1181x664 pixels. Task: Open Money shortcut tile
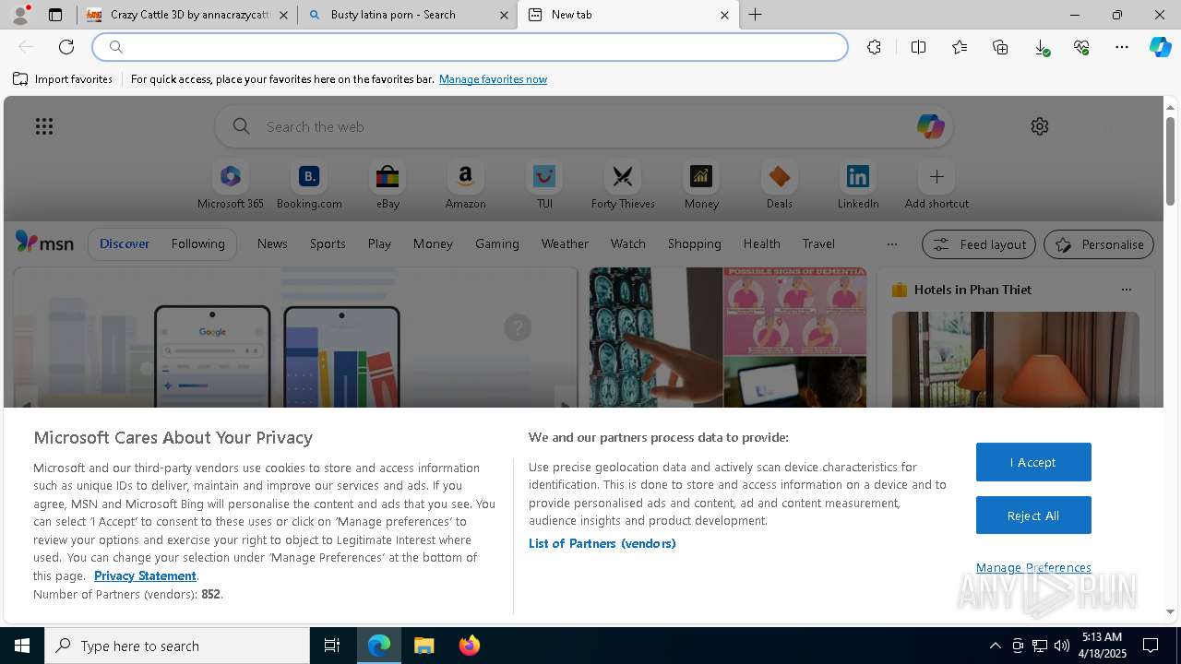point(701,185)
